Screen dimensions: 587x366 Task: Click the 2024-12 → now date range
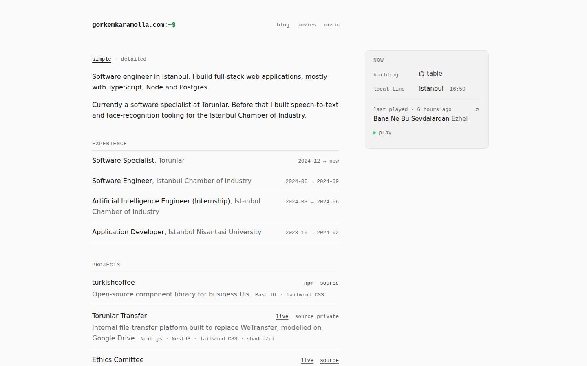click(318, 161)
